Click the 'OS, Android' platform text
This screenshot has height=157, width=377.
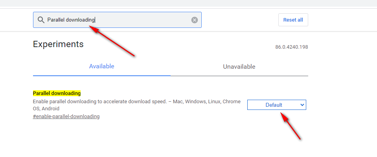(x=46, y=108)
